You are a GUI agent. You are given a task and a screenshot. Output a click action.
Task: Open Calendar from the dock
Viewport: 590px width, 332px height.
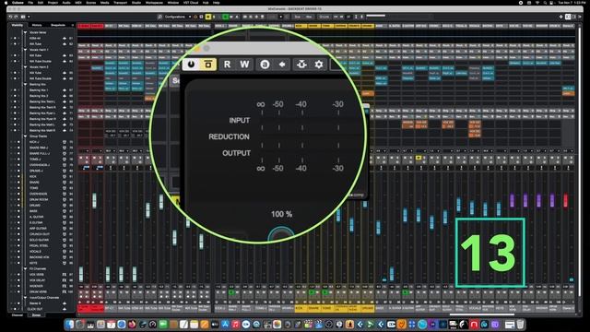111,324
